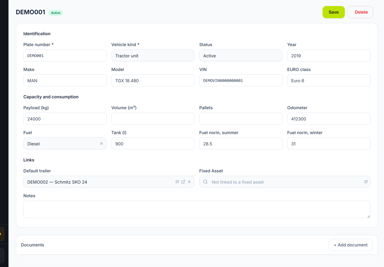Open list icon in Default trailer field
The image size is (384, 267).
tap(177, 182)
